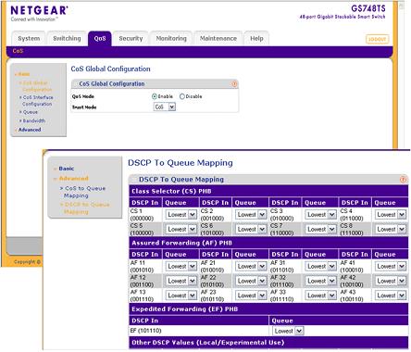The width and height of the screenshot is (411, 352).
Task: Expand Basic in the DSCP mapping sidebar
Action: [x=66, y=169]
